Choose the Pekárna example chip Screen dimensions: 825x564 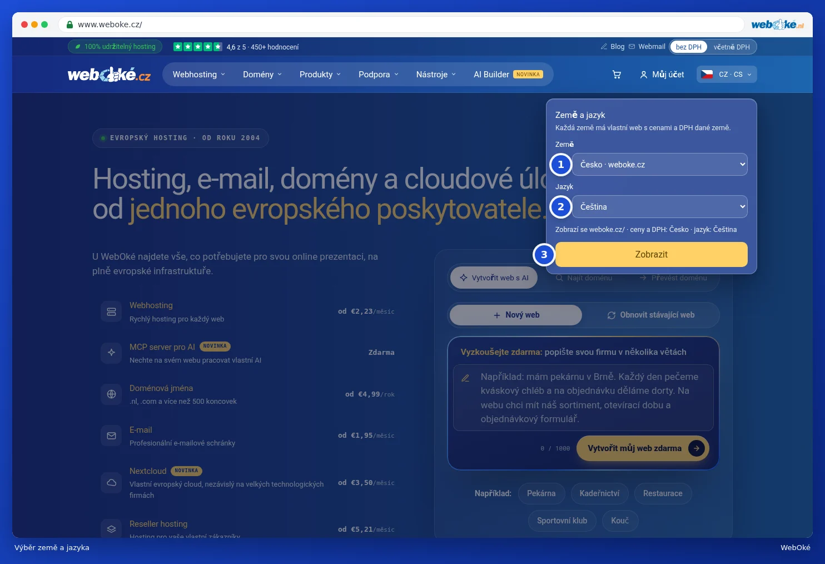click(x=541, y=493)
